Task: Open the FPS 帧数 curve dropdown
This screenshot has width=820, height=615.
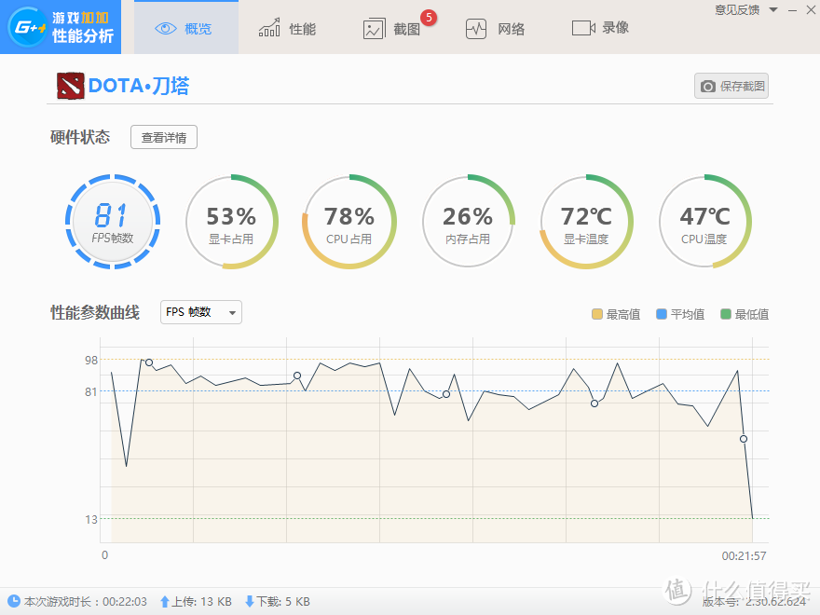Action: click(x=201, y=312)
